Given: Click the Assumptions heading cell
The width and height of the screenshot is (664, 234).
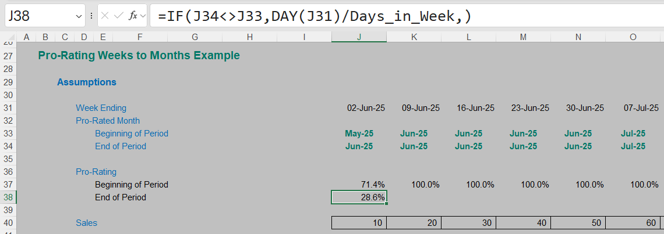Looking at the screenshot, I should (x=86, y=82).
